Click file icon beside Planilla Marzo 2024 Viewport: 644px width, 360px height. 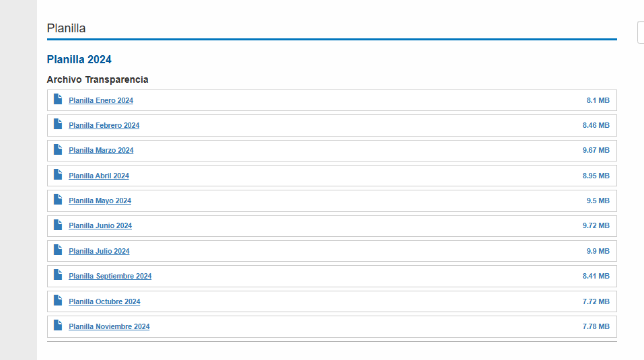[58, 149]
